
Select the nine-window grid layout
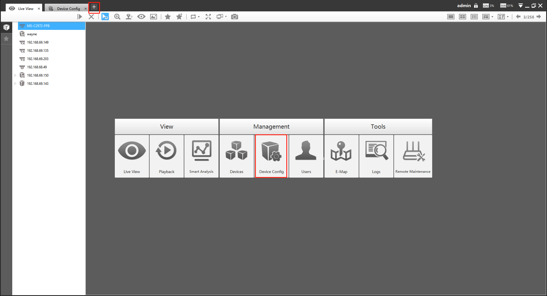click(474, 17)
